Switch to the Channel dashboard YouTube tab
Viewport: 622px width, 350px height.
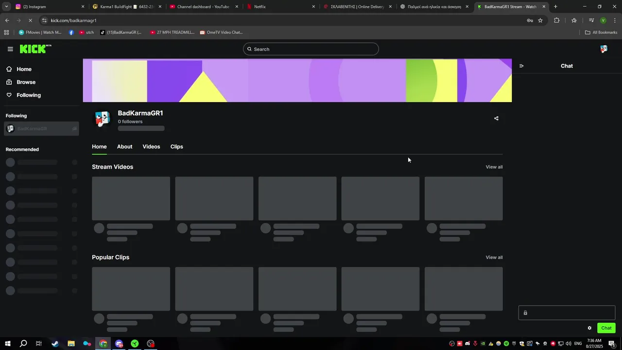pyautogui.click(x=203, y=7)
